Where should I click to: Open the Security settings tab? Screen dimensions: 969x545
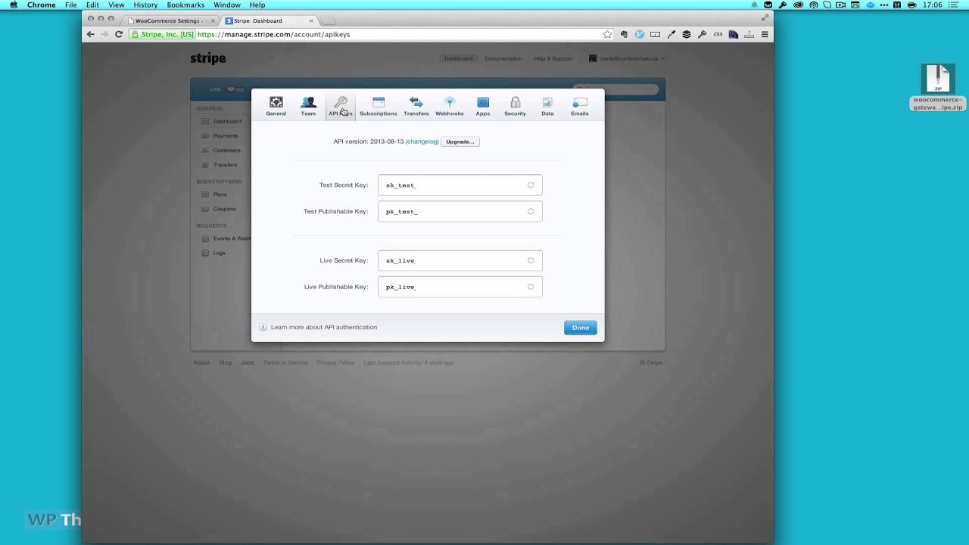point(515,106)
